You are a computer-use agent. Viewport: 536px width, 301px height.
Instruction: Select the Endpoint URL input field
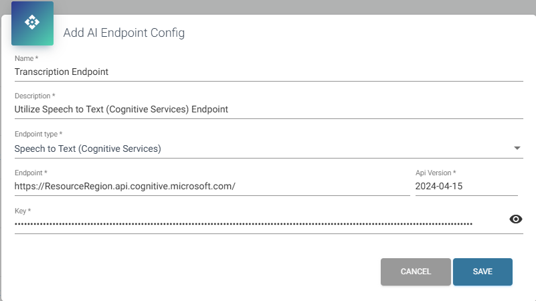[211, 187]
